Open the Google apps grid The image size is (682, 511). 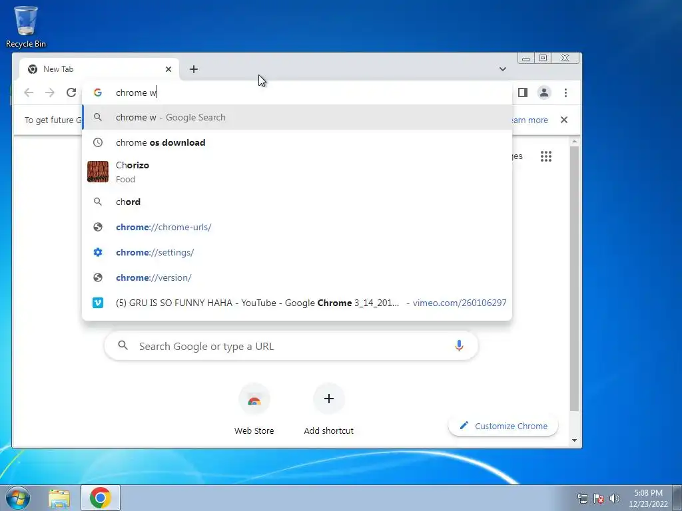pos(546,156)
